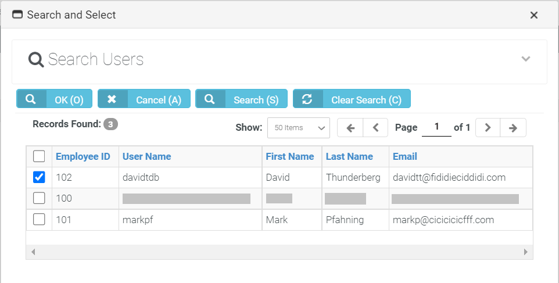Click first name cell 'David'
The height and width of the screenshot is (283, 559).
tap(278, 177)
